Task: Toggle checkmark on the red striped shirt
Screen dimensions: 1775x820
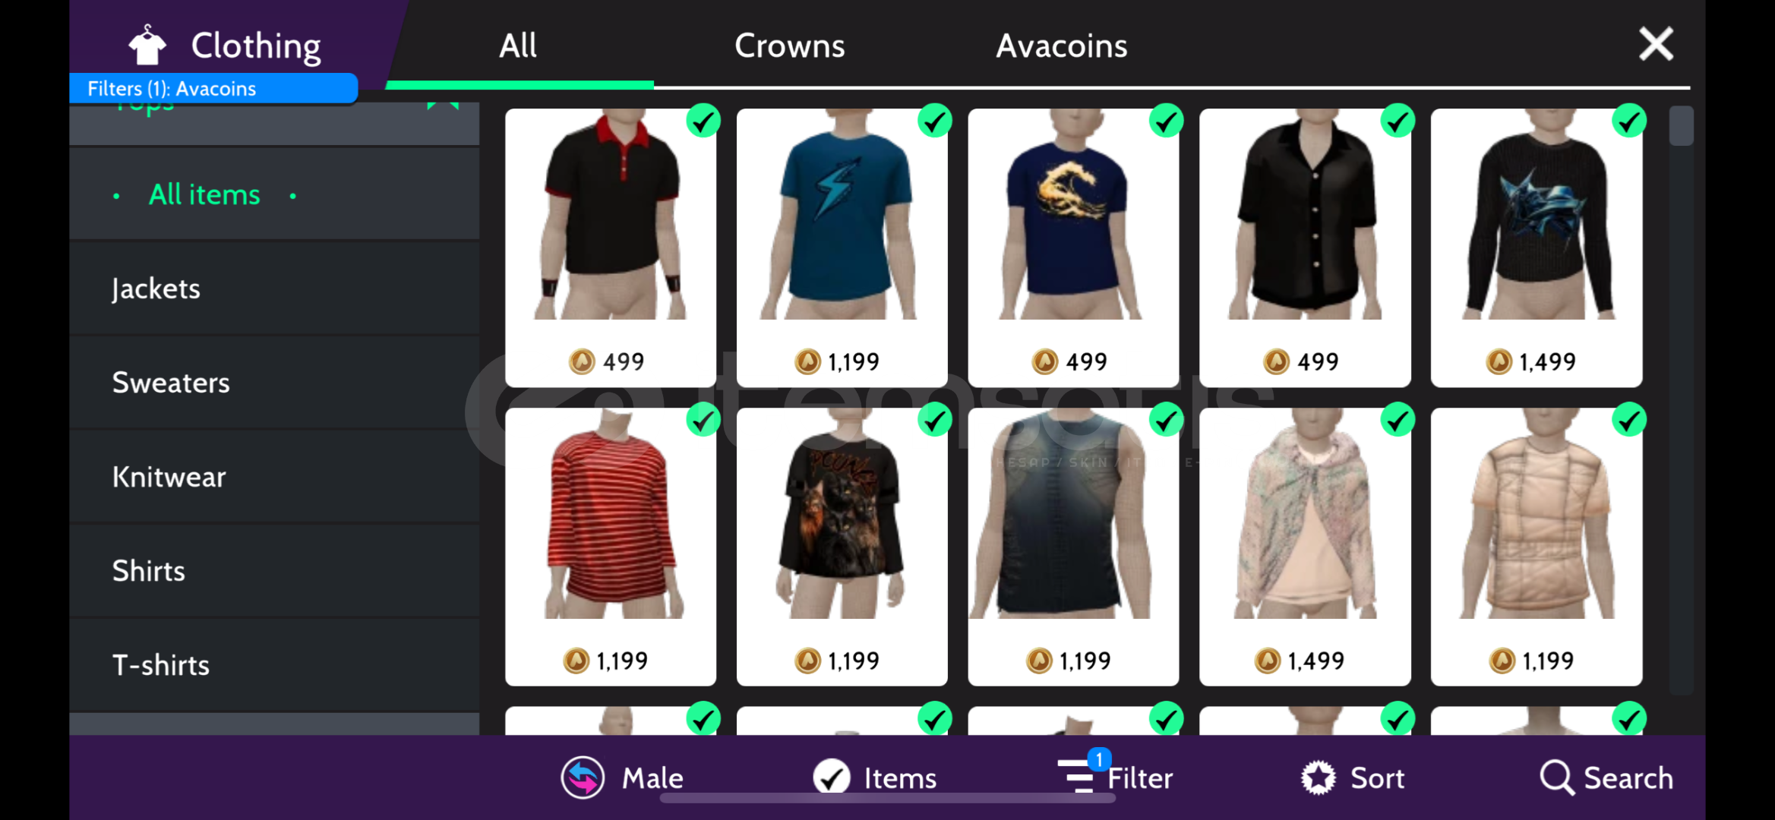Action: pos(703,420)
